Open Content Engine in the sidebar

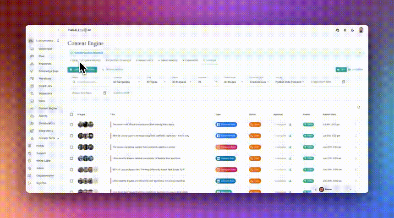[48, 108]
